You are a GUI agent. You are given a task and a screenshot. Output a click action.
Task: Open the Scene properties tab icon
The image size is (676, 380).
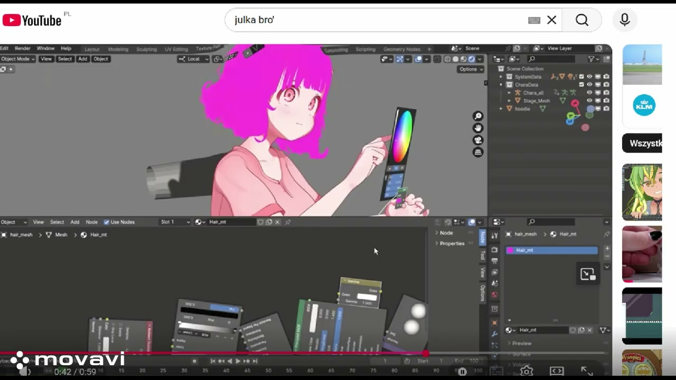[x=494, y=283]
